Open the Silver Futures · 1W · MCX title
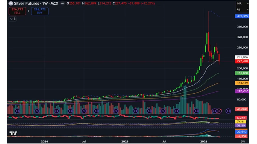 (36, 3)
